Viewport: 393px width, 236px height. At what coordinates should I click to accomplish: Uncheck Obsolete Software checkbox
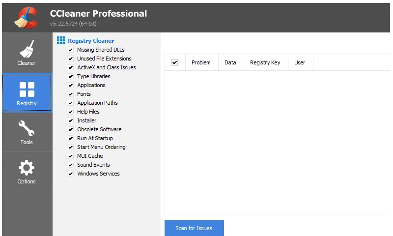(71, 129)
